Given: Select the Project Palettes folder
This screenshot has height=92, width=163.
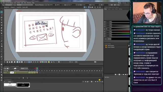Looking at the screenshot, I should (111, 47).
